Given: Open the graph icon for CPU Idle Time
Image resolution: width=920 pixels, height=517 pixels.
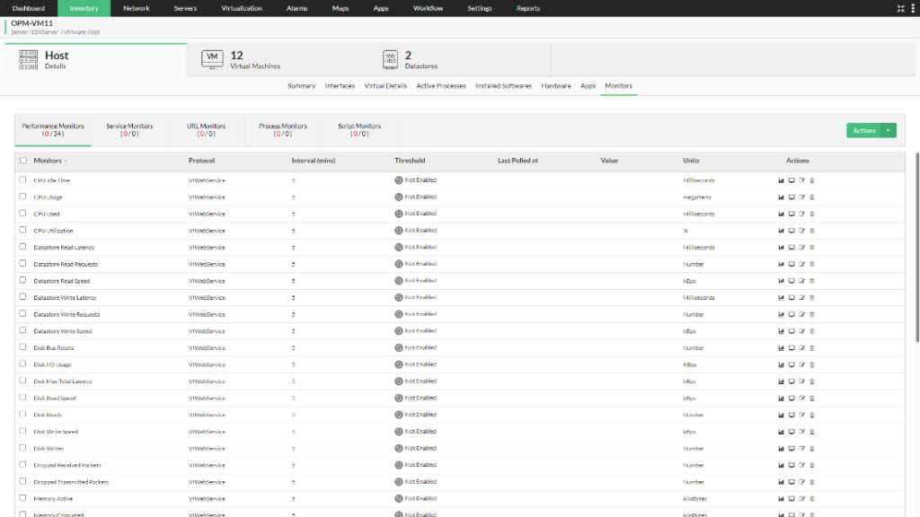Looking at the screenshot, I should [x=780, y=180].
